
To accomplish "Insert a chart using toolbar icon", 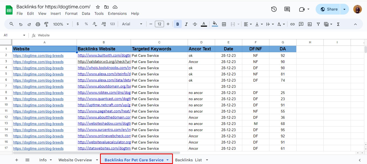I will click(310, 24).
